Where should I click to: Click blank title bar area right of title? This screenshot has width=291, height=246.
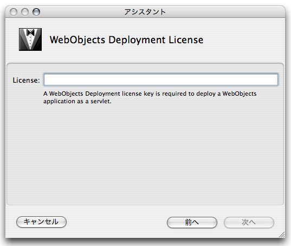tap(223, 12)
